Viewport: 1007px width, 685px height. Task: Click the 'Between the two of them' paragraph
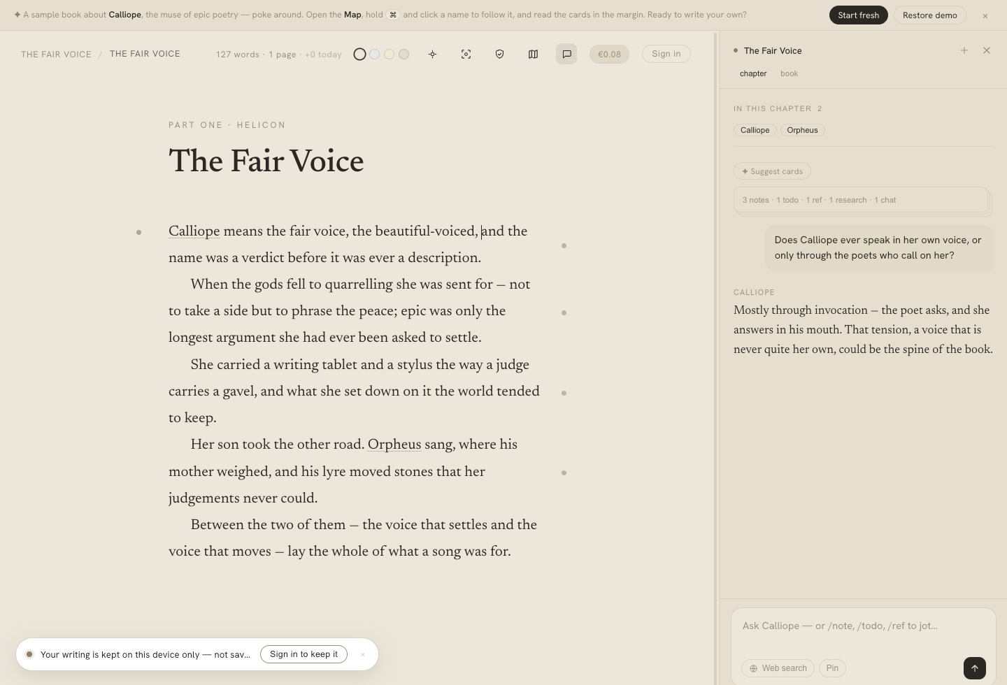click(x=353, y=538)
